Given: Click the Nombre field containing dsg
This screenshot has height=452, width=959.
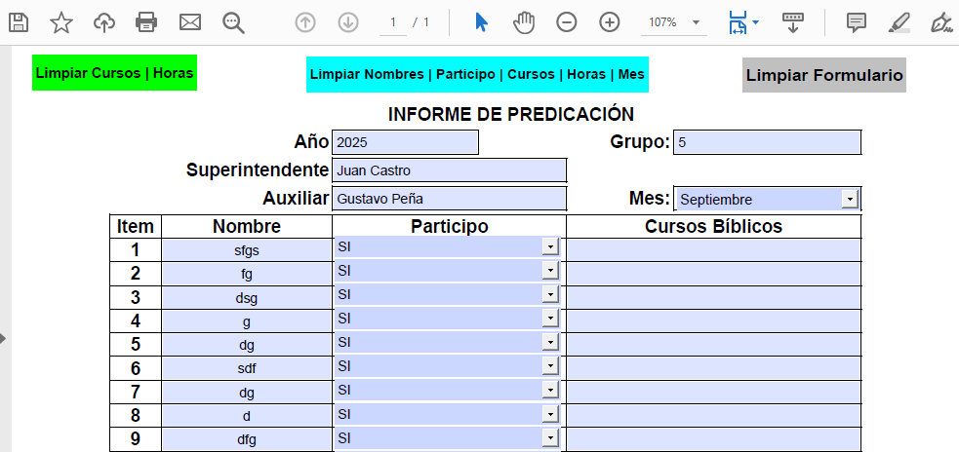Looking at the screenshot, I should coord(247,298).
